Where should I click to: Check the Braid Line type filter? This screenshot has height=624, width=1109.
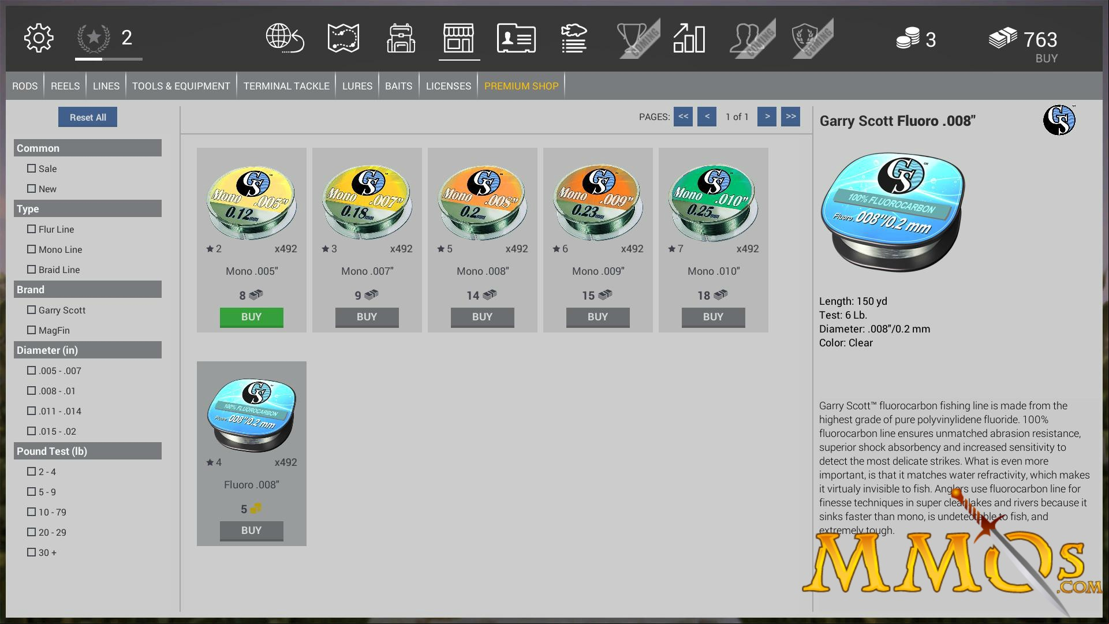coord(32,270)
